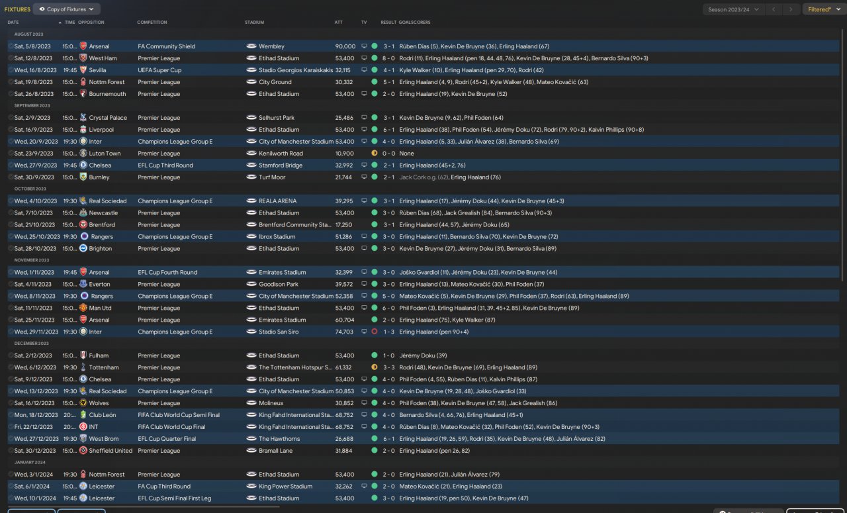Tick the selection circle for Sat, 30/12/2023

click(11, 451)
